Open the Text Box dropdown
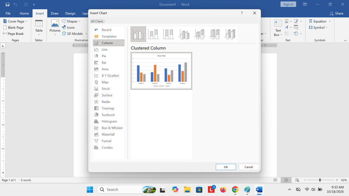 [278, 28]
